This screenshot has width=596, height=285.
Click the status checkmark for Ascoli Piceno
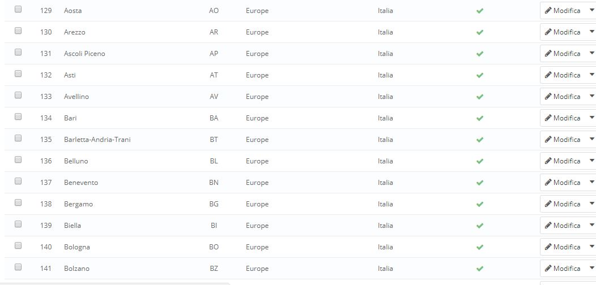coord(480,54)
